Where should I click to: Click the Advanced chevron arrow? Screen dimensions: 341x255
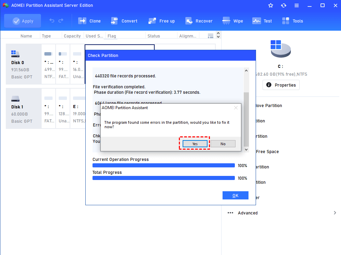[x=335, y=213]
